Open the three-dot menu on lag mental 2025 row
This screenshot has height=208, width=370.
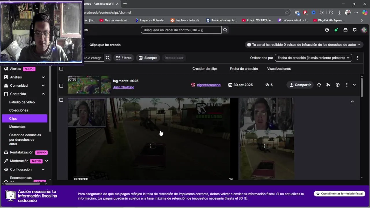347,85
